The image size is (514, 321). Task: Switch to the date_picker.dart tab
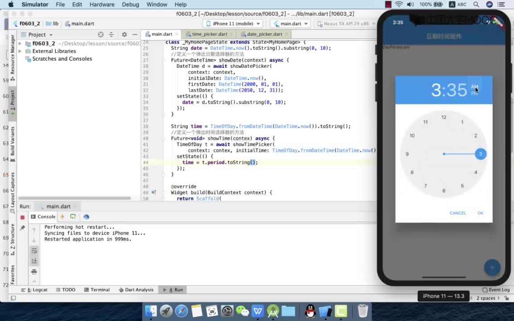(x=265, y=34)
